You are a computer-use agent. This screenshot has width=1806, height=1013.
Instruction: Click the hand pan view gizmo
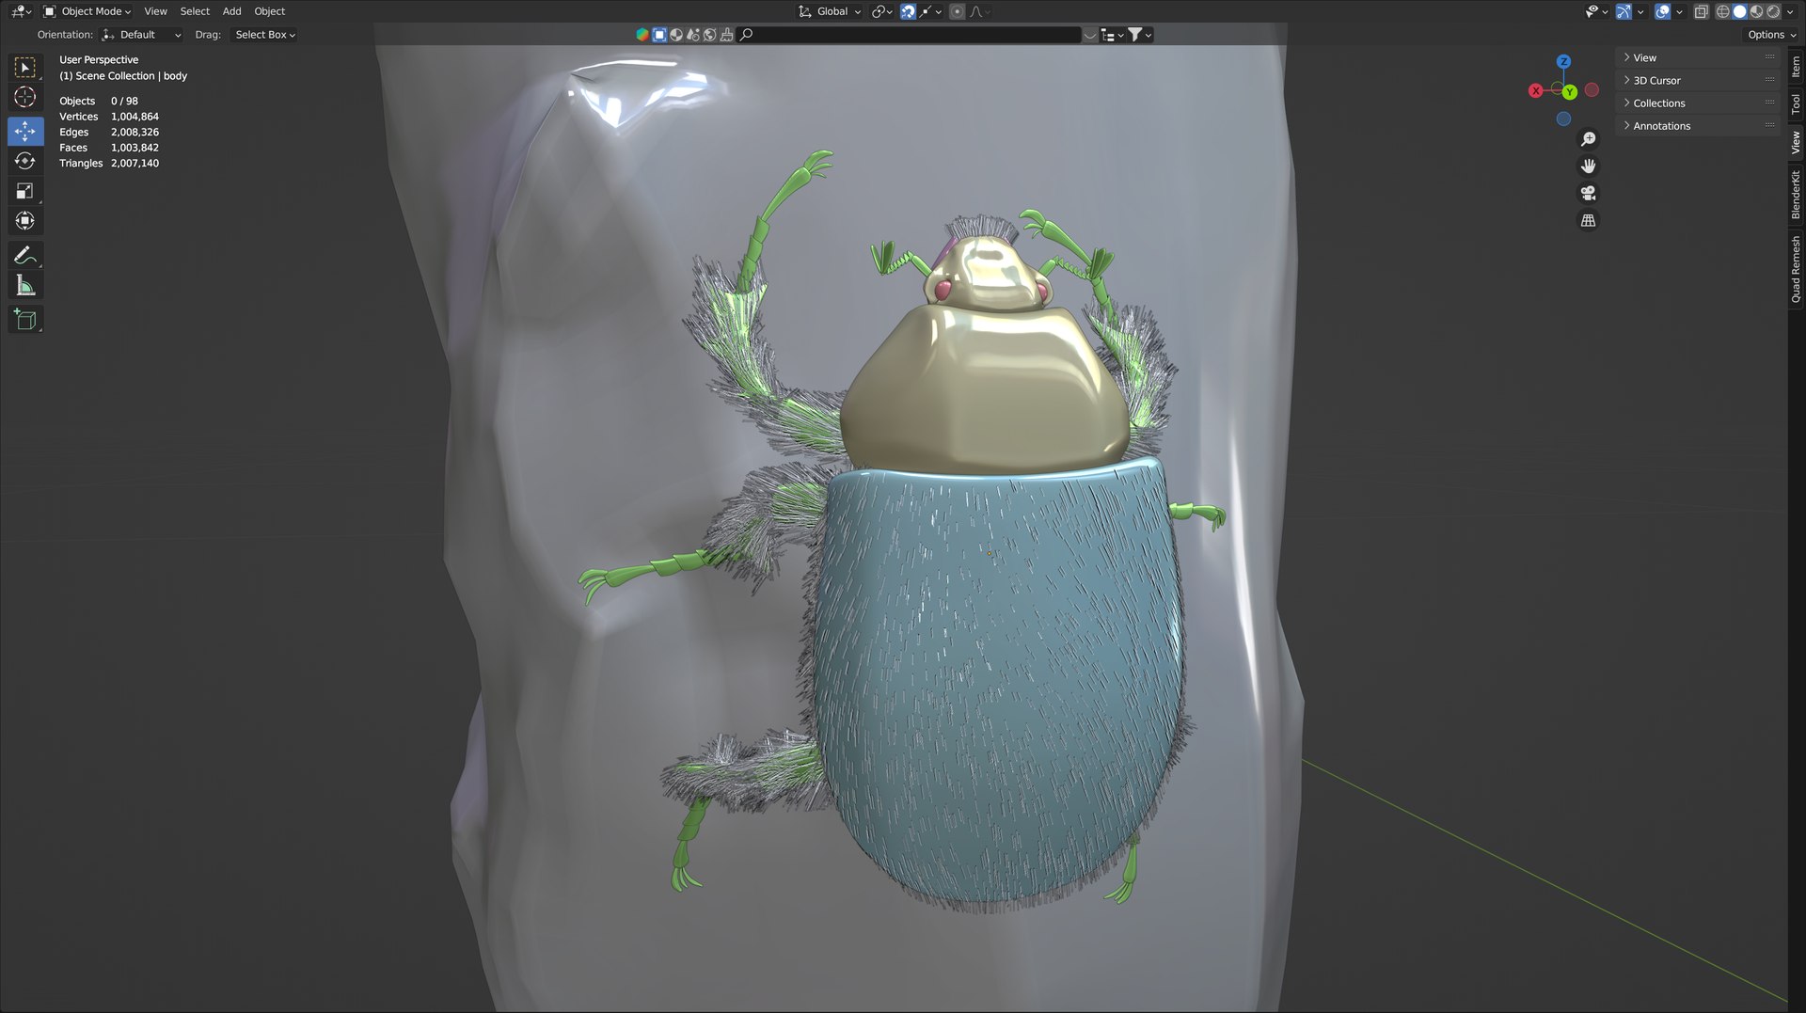(x=1588, y=166)
